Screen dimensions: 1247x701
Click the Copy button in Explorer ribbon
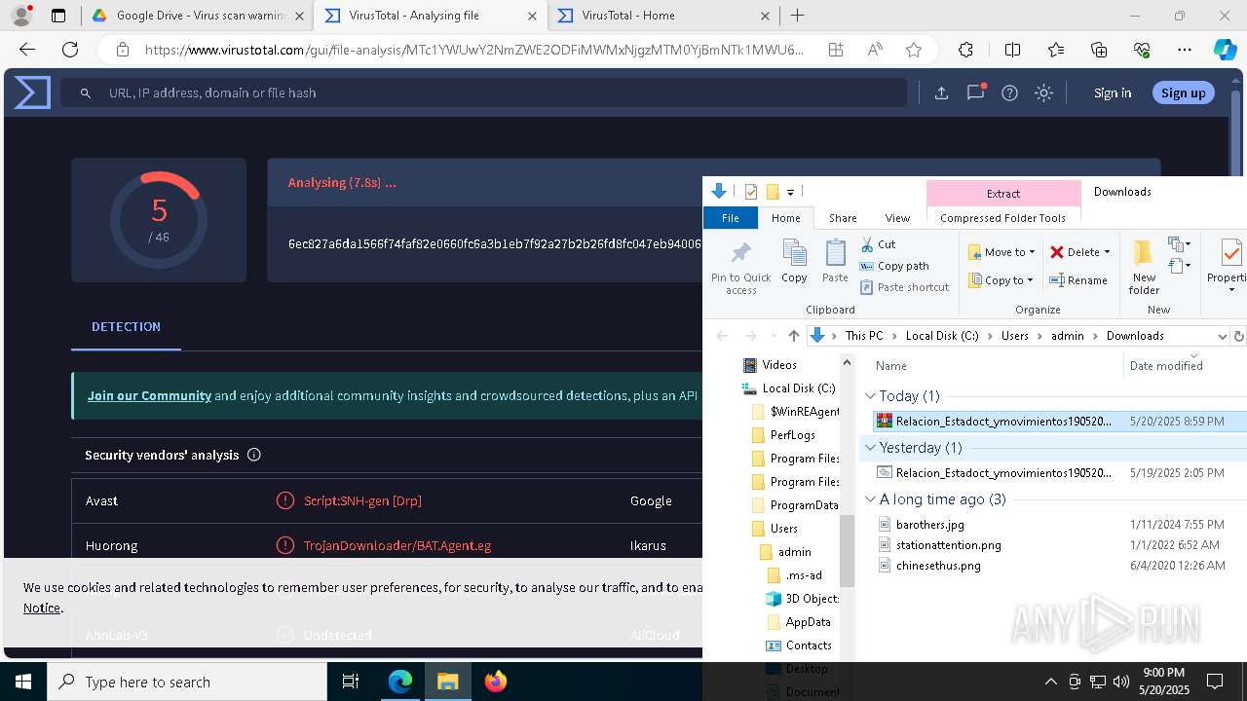click(794, 262)
